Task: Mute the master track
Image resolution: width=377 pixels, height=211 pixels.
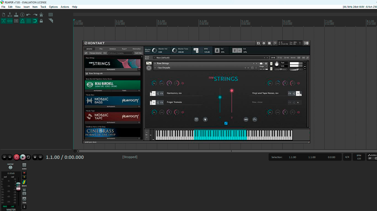Action: click(24, 173)
